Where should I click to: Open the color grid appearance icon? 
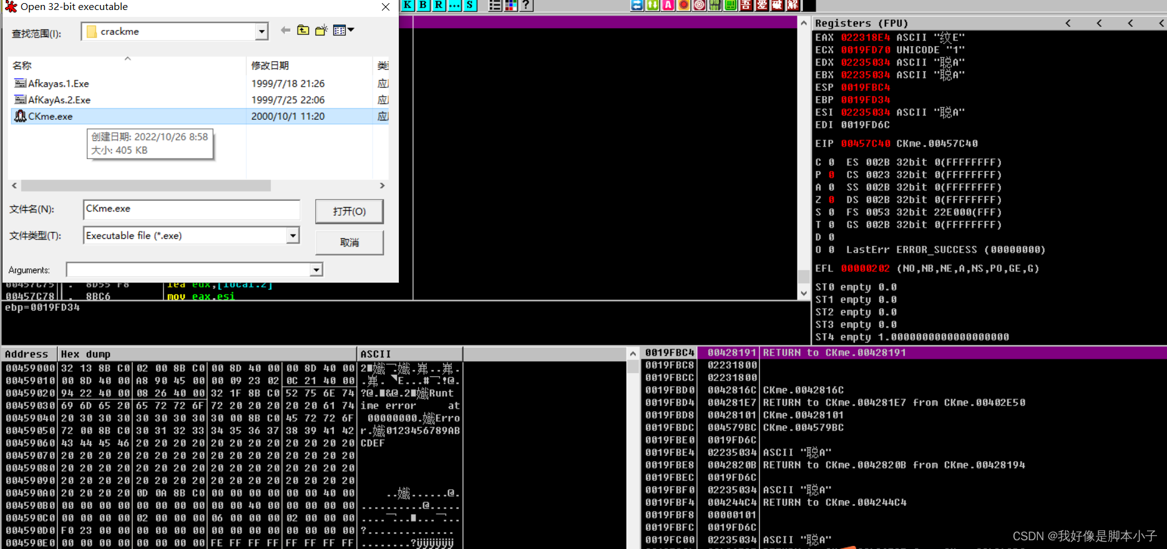[x=510, y=5]
